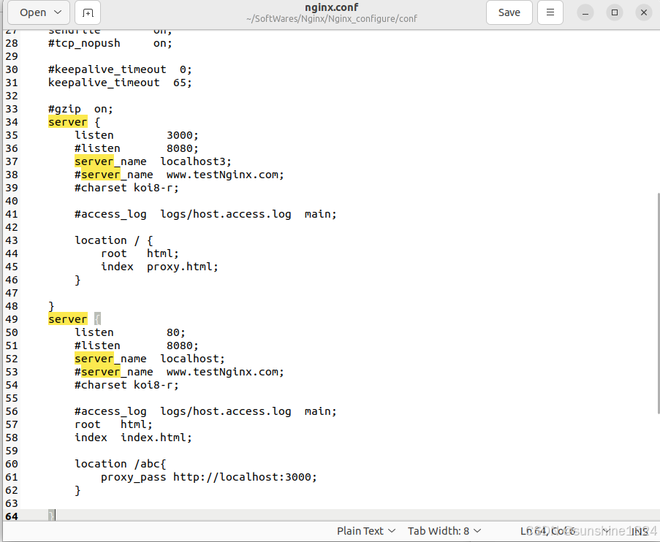Click 'www.testNginx.com;' on line 53
This screenshot has width=660, height=542.
click(225, 372)
